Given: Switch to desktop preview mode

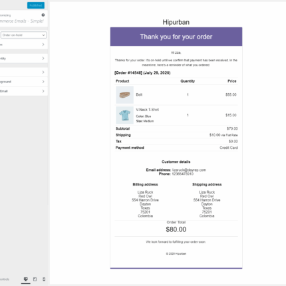Looking at the screenshot, I should coord(26,279).
